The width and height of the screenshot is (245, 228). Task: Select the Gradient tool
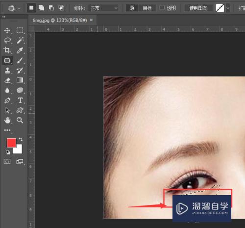coord(20,80)
